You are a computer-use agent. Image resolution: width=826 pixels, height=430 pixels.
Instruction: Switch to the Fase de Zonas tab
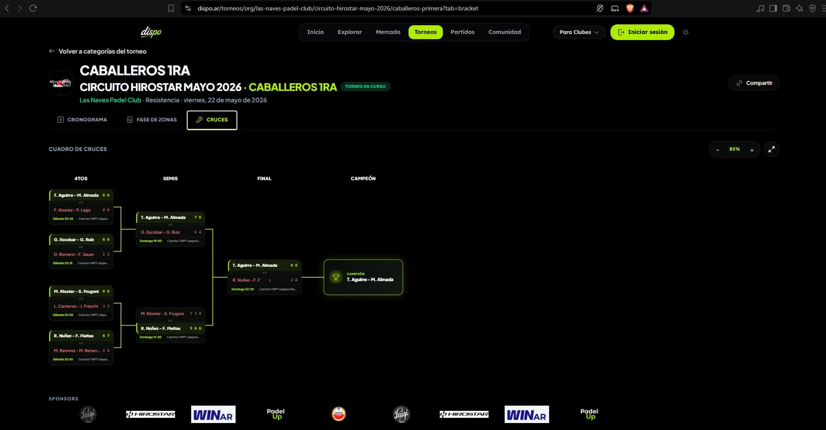[152, 120]
